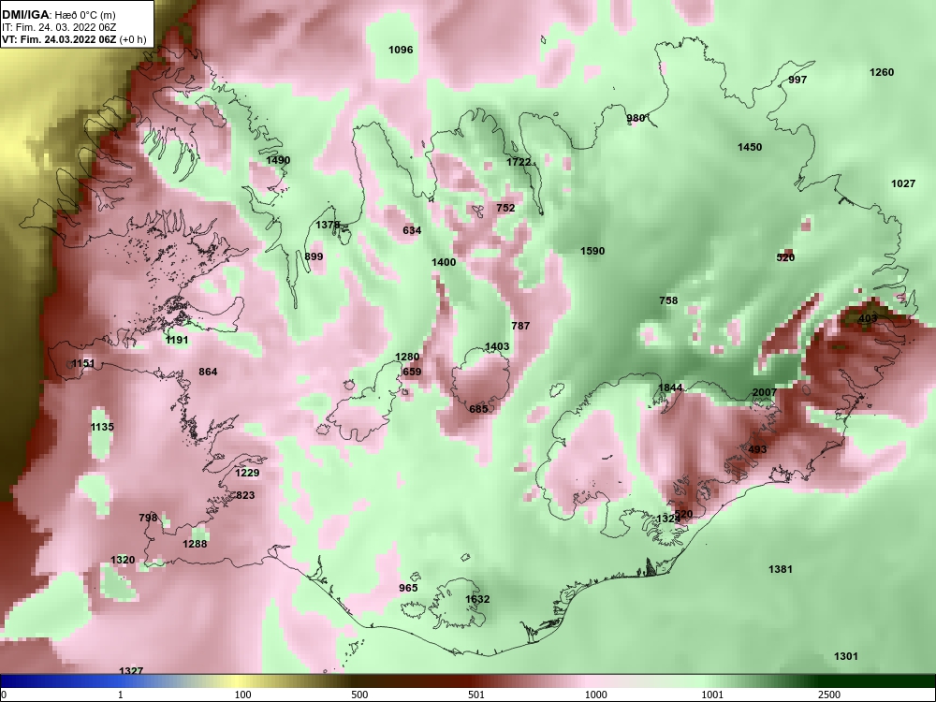Click the 1632 height label

tap(477, 599)
